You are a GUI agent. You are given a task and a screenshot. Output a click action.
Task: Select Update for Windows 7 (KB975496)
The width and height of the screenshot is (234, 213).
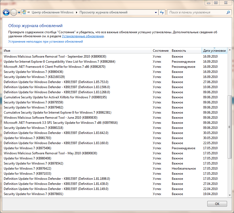coord(115,148)
